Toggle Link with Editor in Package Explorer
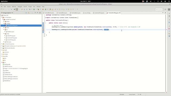This screenshot has height=96, width=171. (x=29, y=13)
